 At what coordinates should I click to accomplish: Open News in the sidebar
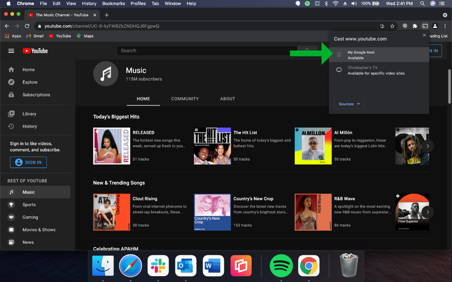[35, 242]
